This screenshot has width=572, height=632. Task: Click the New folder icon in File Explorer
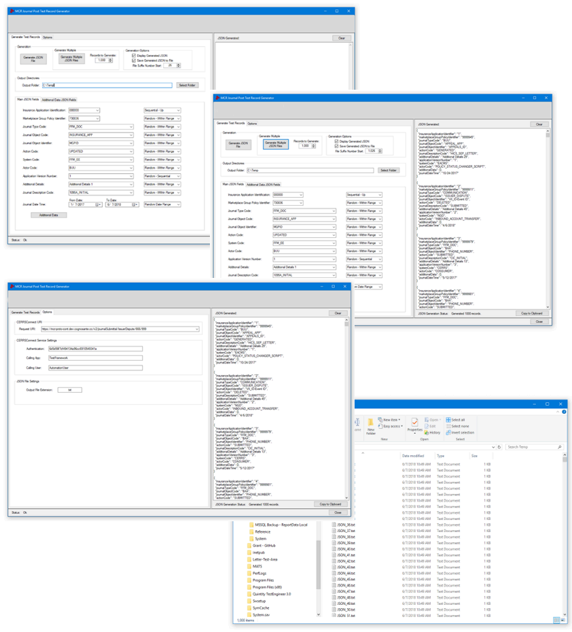(x=370, y=423)
